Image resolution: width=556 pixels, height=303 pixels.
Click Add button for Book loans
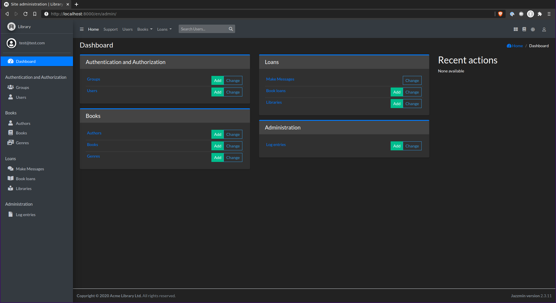(397, 92)
